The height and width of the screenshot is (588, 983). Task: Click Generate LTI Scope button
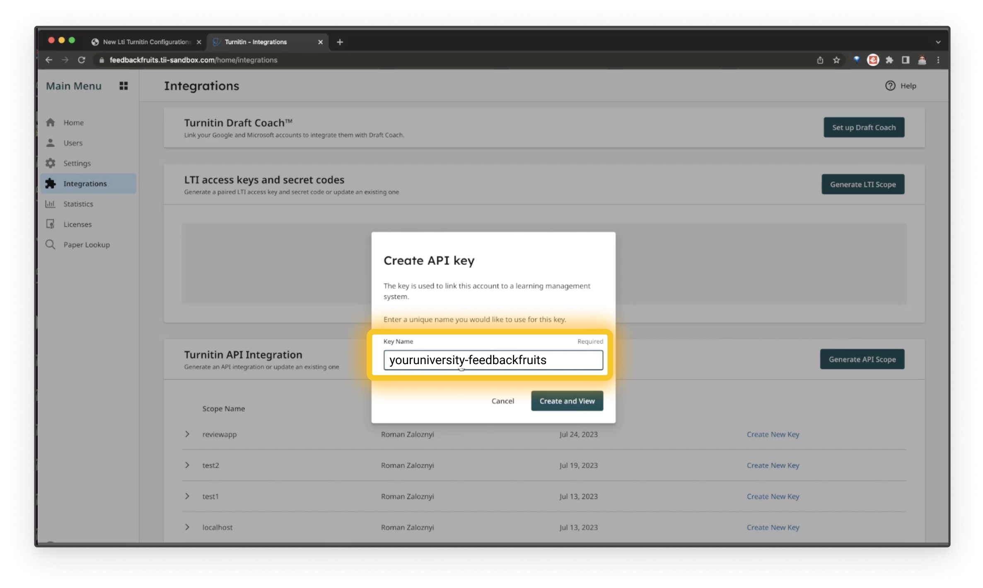click(x=863, y=184)
